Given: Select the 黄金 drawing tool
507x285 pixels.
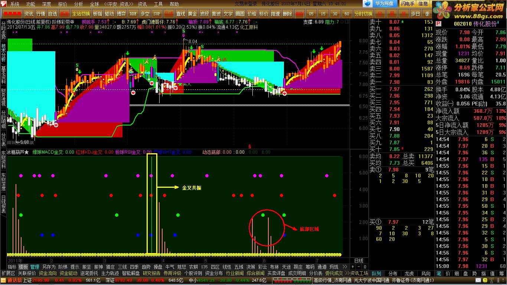Looking at the screenshot, I should pyautogui.click(x=193, y=14).
